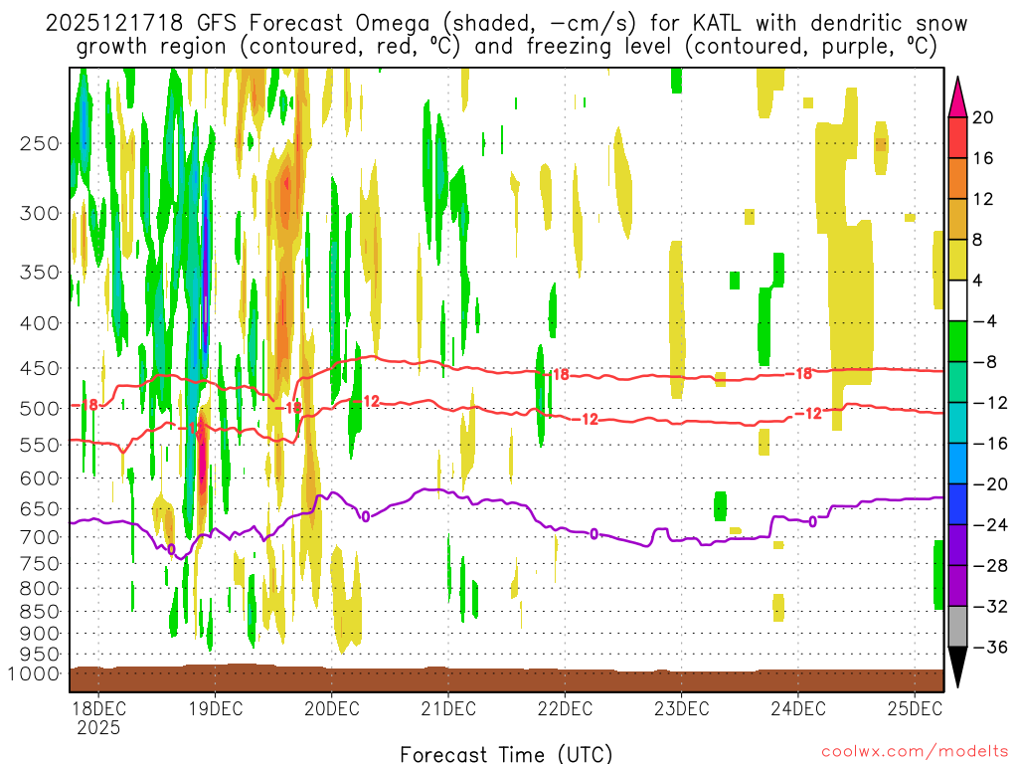Click the "650" pressure level label
The width and height of the screenshot is (1018, 764).
coord(40,508)
